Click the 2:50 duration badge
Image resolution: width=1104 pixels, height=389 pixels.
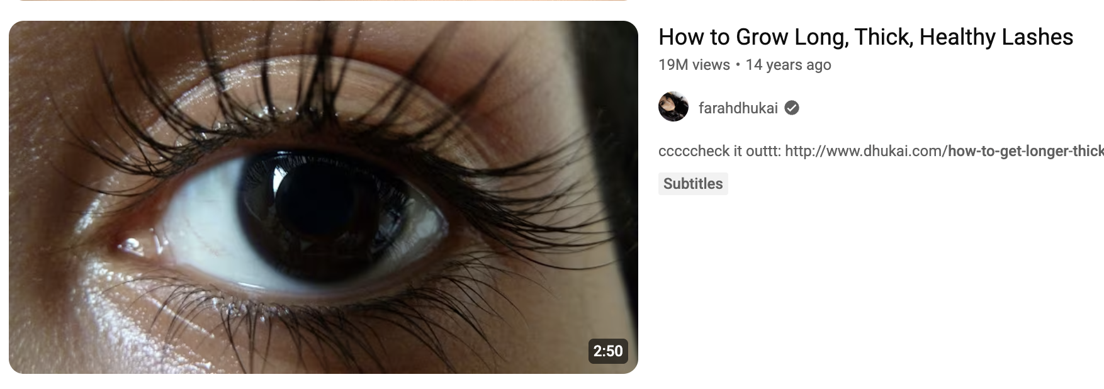[608, 351]
